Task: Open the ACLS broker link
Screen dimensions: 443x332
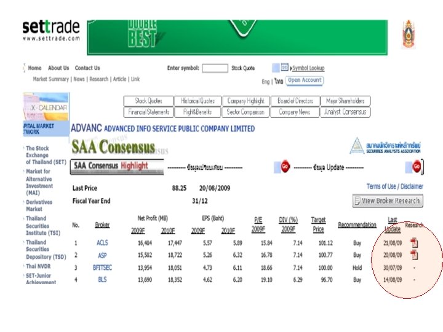Action: tap(102, 243)
